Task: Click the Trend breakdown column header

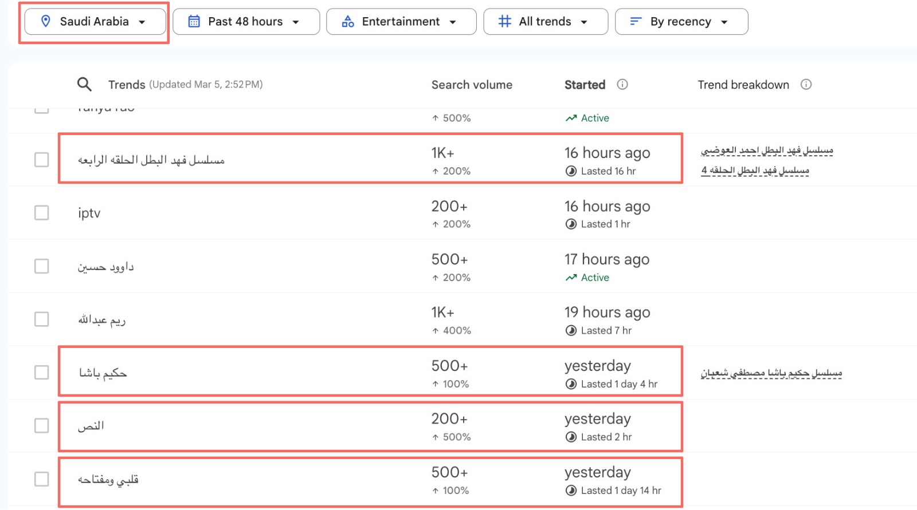Action: (743, 85)
